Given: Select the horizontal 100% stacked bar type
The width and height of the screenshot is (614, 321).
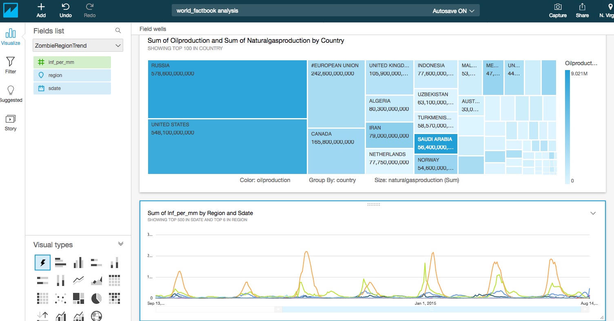Looking at the screenshot, I should (x=43, y=280).
